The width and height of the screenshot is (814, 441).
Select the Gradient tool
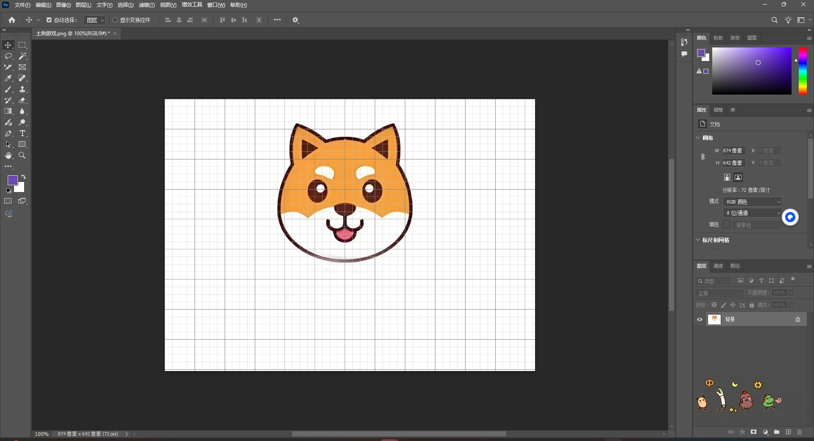click(x=8, y=111)
